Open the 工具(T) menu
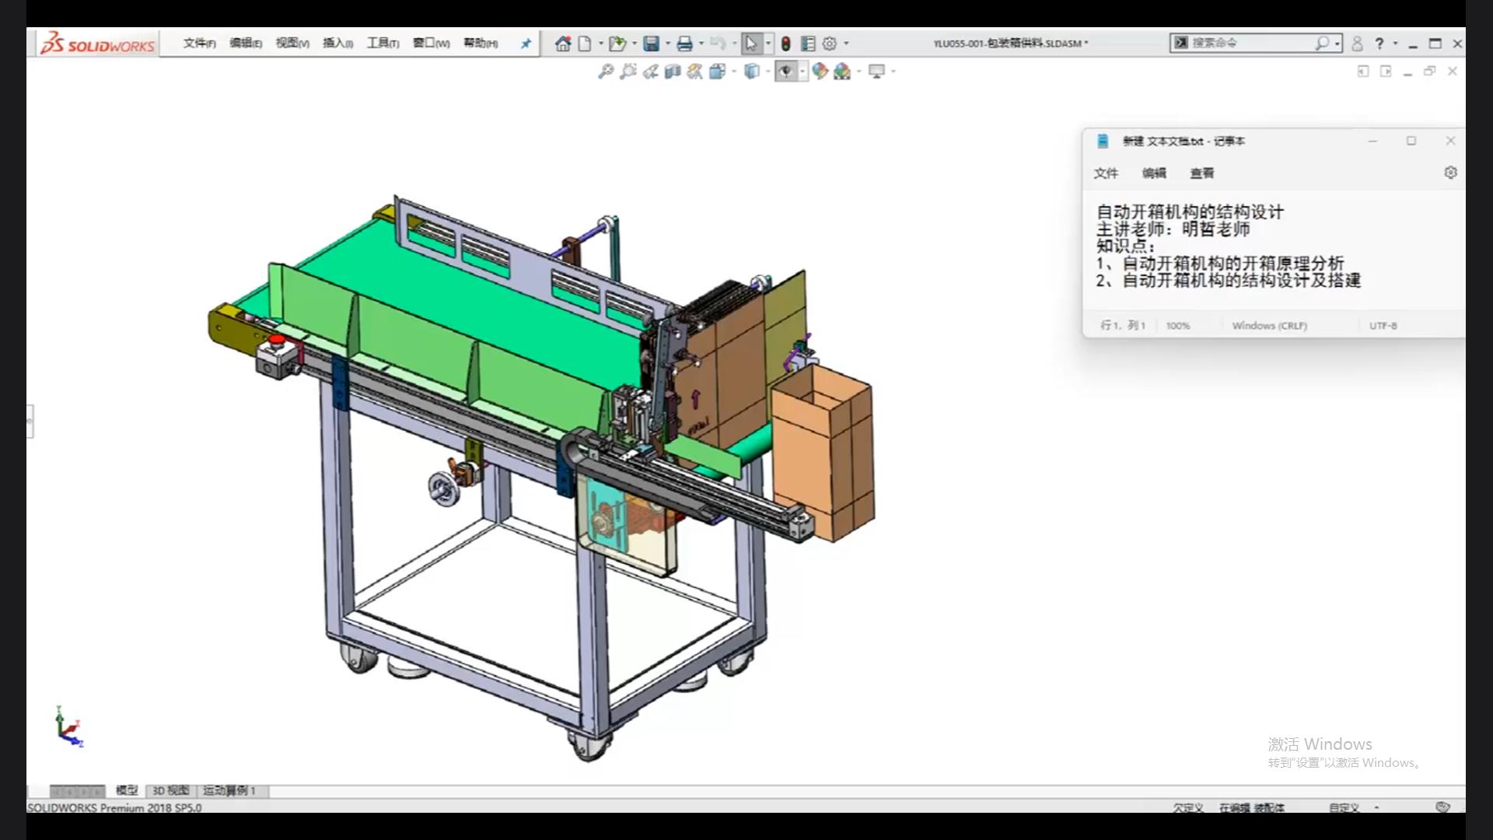This screenshot has height=840, width=1493. (x=383, y=44)
